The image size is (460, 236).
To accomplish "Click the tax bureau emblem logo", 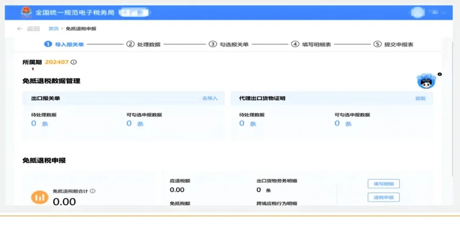I will click(26, 12).
